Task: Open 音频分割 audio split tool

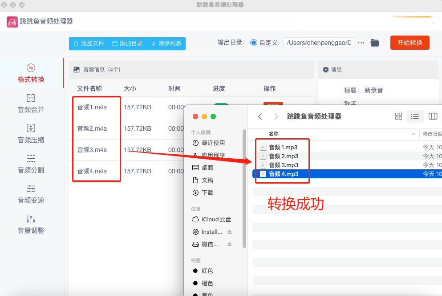Action: (31, 164)
